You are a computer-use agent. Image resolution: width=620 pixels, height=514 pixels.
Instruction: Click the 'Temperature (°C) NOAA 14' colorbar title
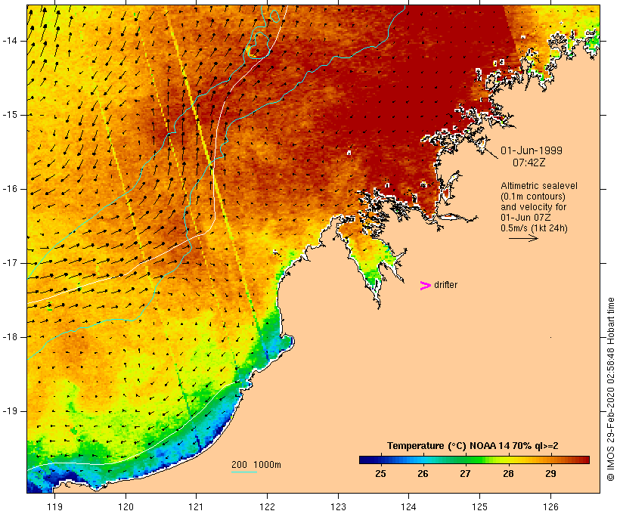tap(473, 446)
